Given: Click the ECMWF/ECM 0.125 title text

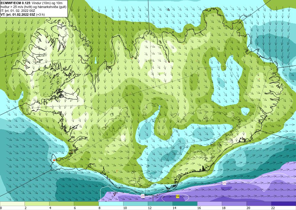Looking at the screenshot, I should (15, 3).
